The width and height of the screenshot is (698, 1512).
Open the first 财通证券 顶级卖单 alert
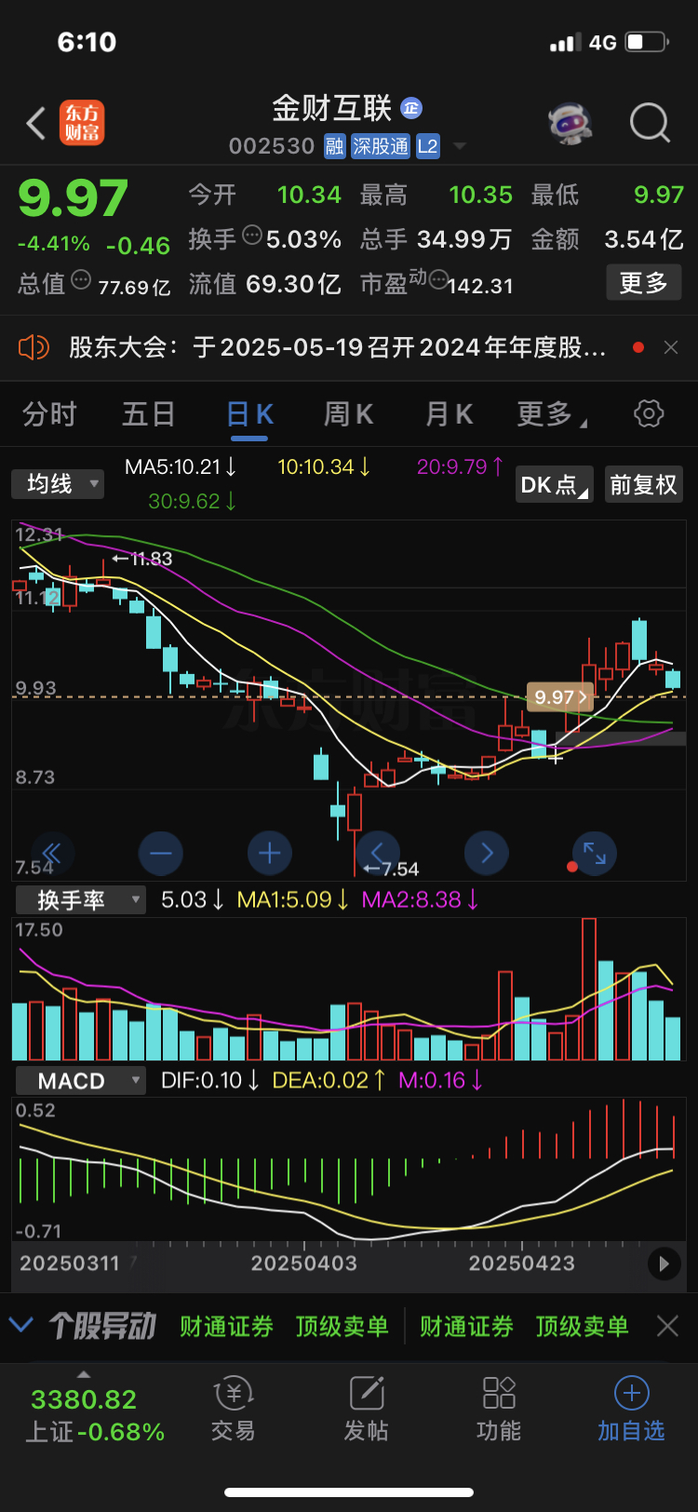(284, 1326)
